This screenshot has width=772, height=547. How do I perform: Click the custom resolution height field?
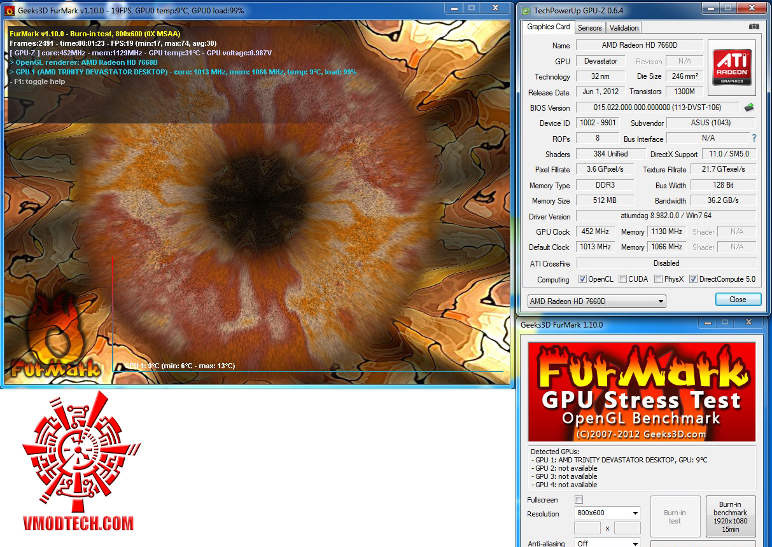pyautogui.click(x=627, y=528)
